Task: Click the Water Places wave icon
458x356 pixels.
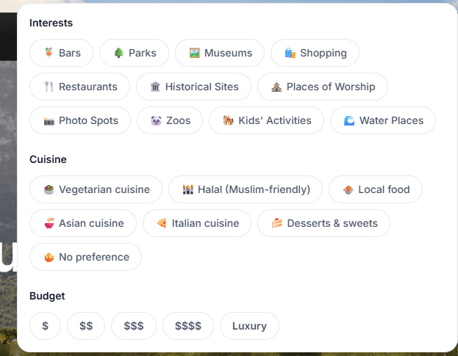Action: click(349, 120)
